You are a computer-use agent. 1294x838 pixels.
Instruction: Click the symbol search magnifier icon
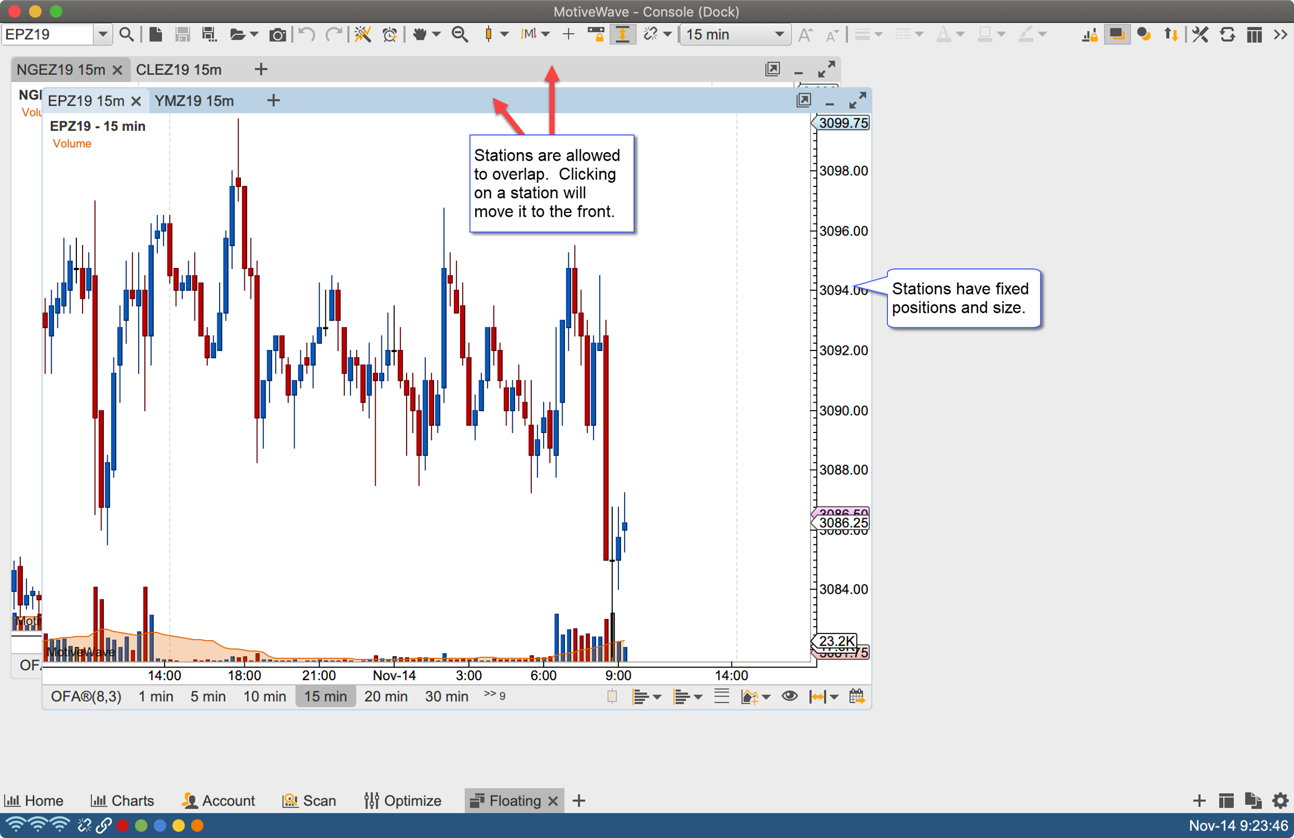point(126,35)
